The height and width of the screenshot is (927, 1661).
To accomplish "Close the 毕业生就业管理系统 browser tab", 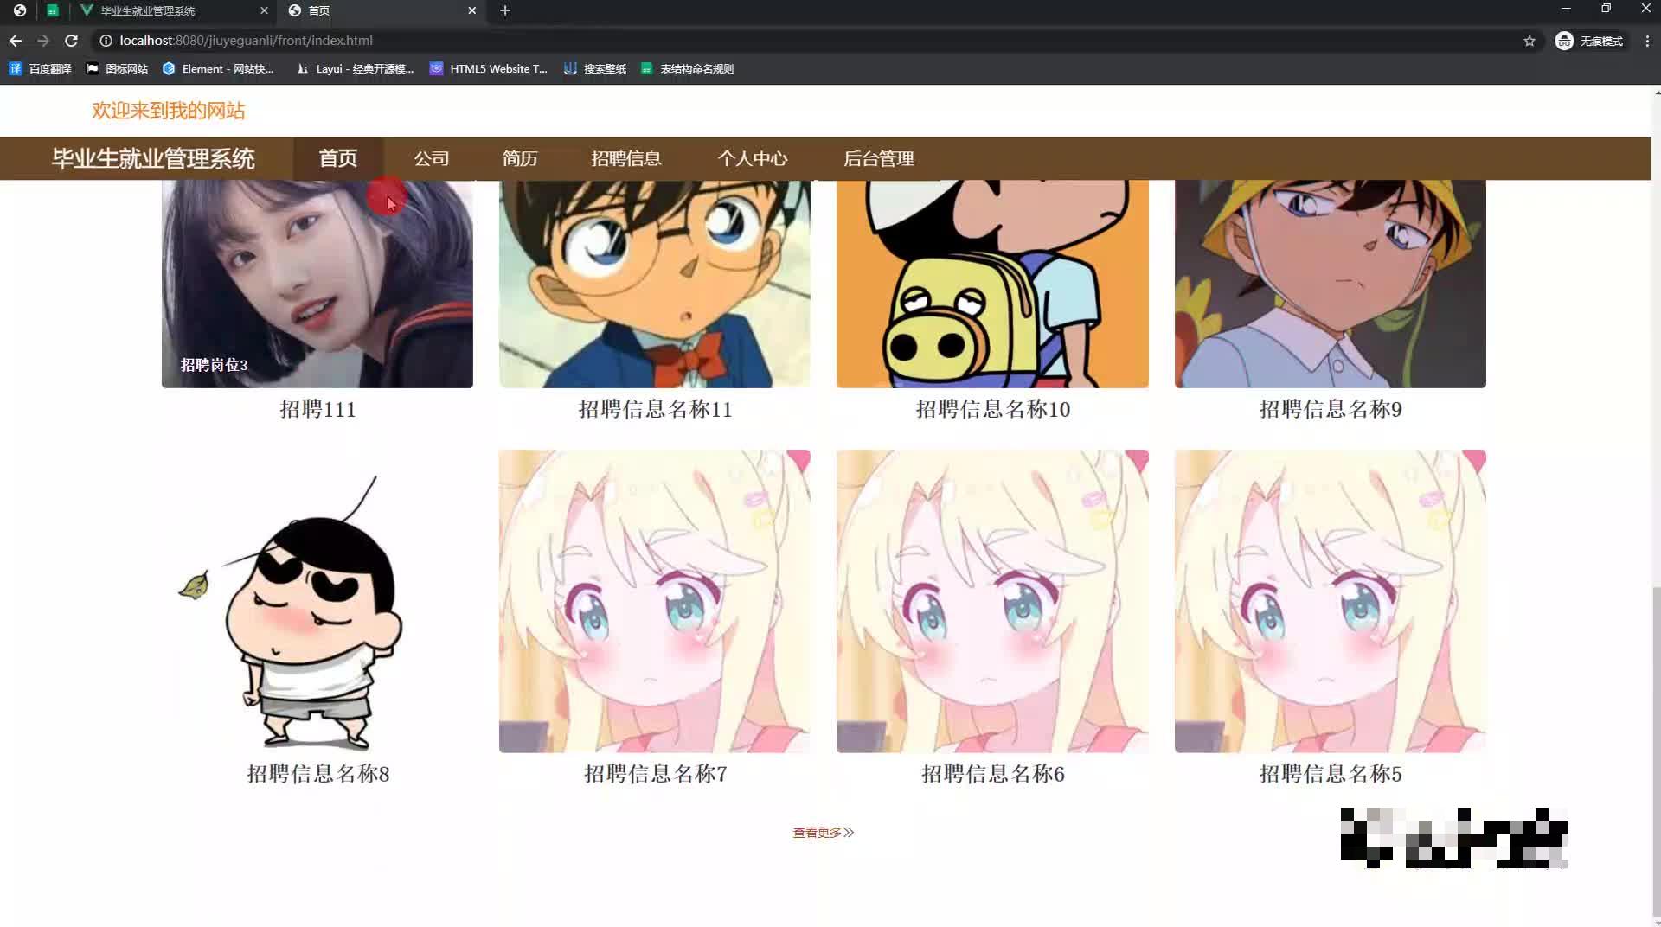I will (x=264, y=10).
